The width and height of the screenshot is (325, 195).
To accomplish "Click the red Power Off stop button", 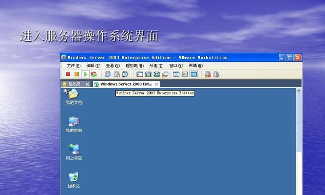I will pyautogui.click(x=68, y=74).
